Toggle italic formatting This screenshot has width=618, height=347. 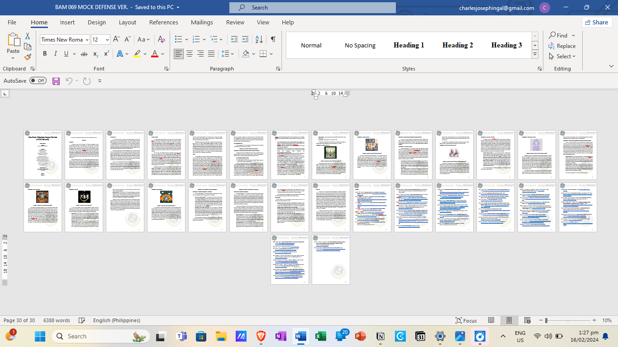56,54
